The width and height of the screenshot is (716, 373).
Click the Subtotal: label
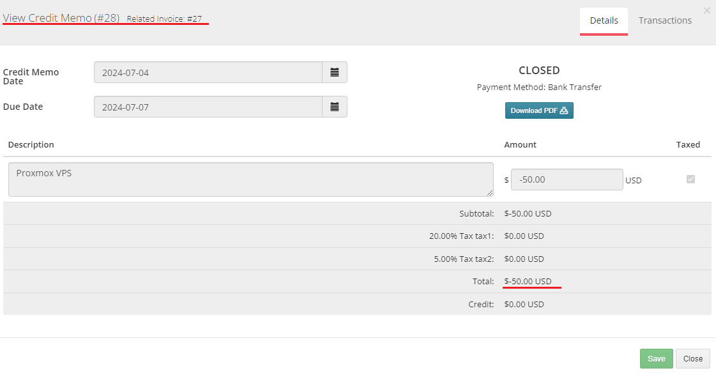(x=476, y=214)
